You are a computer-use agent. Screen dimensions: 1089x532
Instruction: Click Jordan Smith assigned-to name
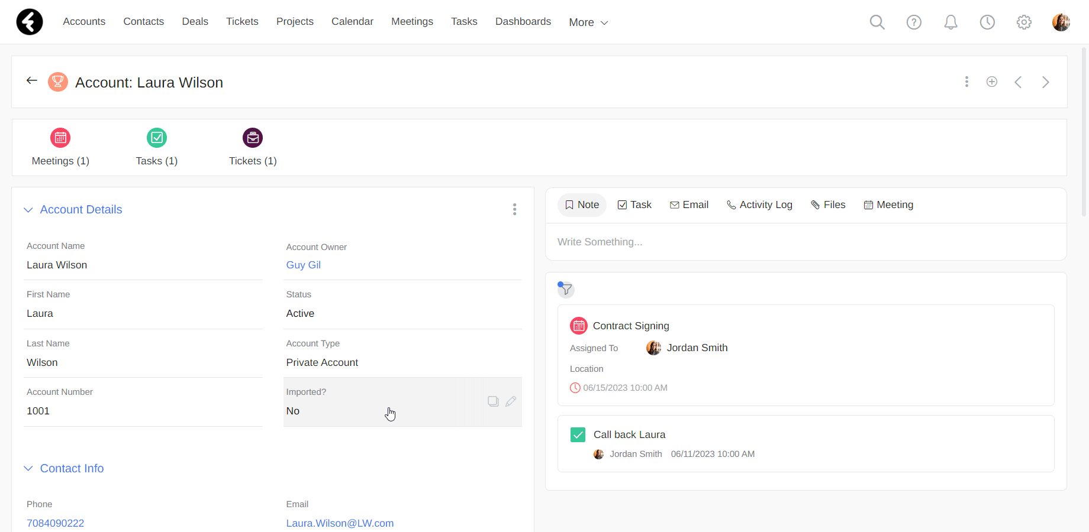point(697,348)
